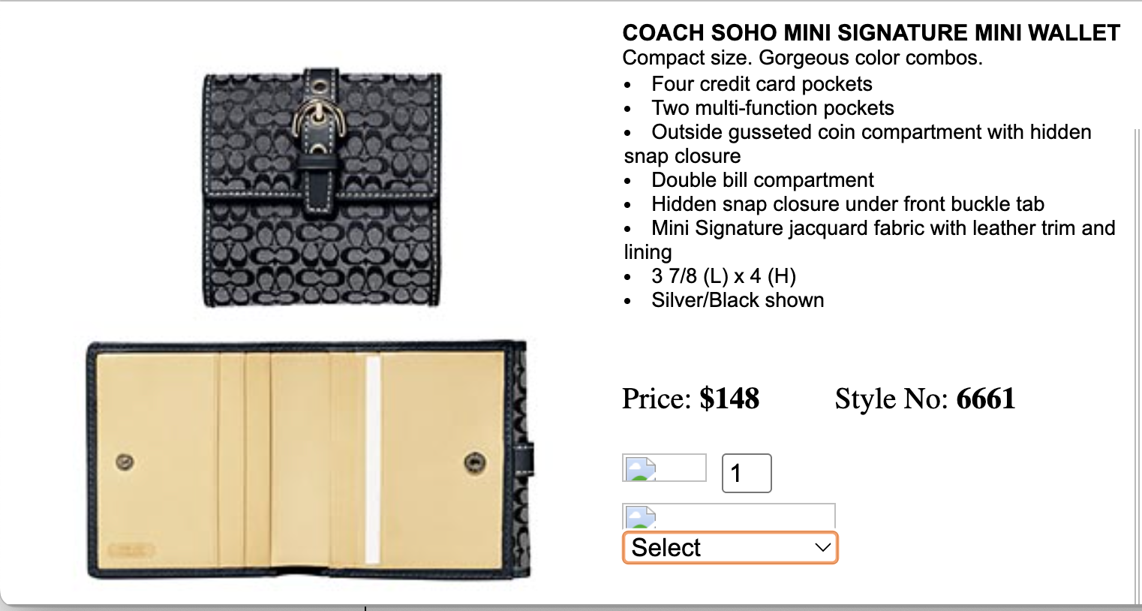The image size is (1142, 611).
Task: View the closed wallet front product image
Action: (x=322, y=188)
